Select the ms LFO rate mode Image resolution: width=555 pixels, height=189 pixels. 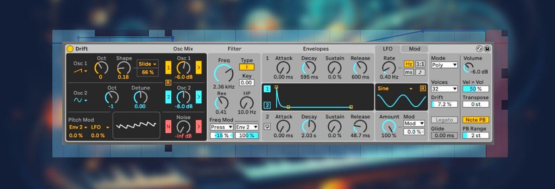click(408, 72)
